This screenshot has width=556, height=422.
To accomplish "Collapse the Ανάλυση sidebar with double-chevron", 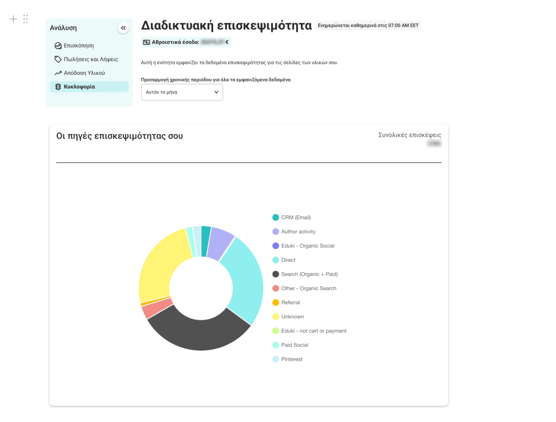I will [123, 28].
